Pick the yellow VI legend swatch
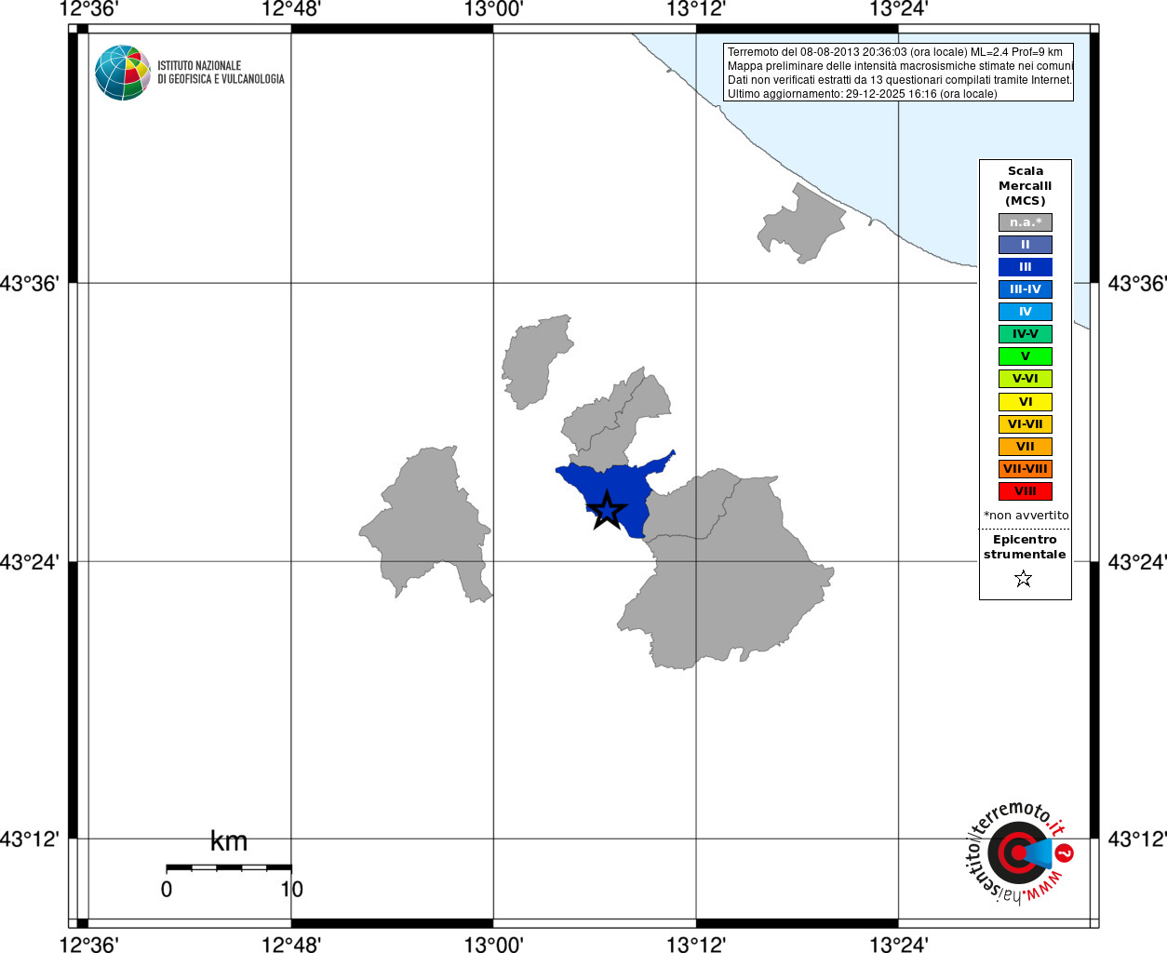Viewport: 1167px width, 953px height. pyautogui.click(x=1026, y=402)
